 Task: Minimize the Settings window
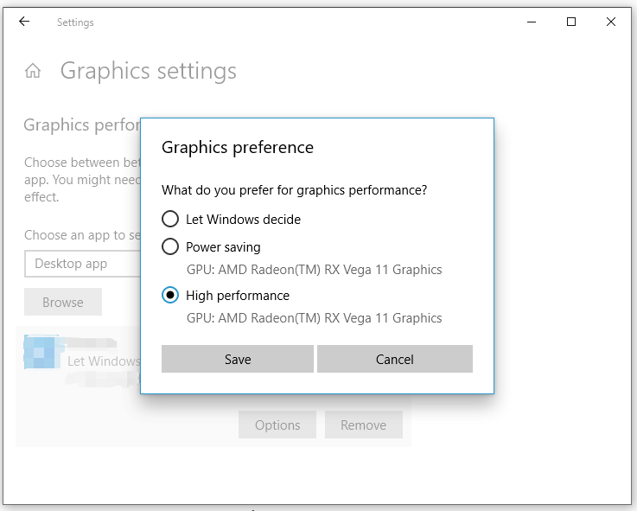(531, 22)
